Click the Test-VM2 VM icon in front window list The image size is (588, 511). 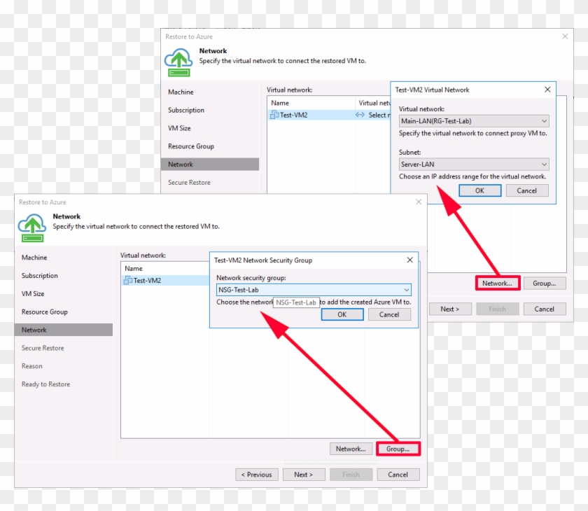(x=128, y=281)
